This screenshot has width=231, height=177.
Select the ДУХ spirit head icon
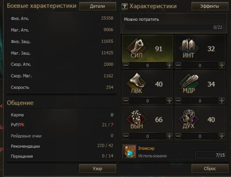[x=189, y=119]
